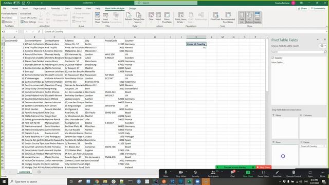Select the customers sheet tab
Image resolution: width=329 pixels, height=185 pixels.
pos(25,172)
